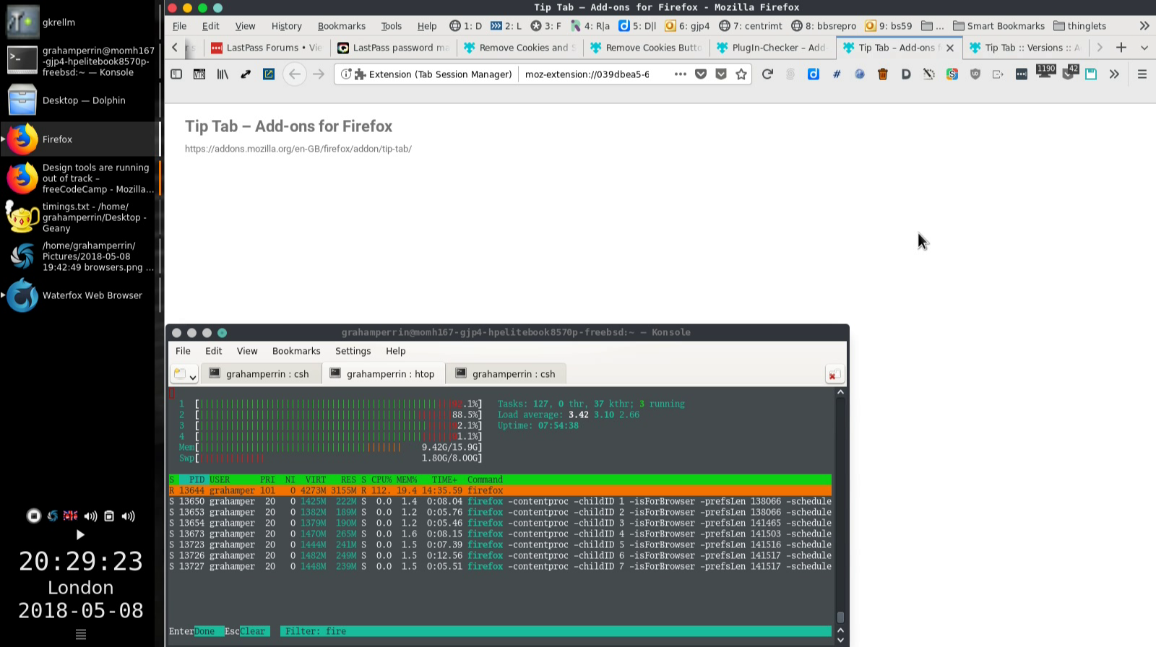Click the stop circle tray icon
This screenshot has height=647, width=1156.
33,516
